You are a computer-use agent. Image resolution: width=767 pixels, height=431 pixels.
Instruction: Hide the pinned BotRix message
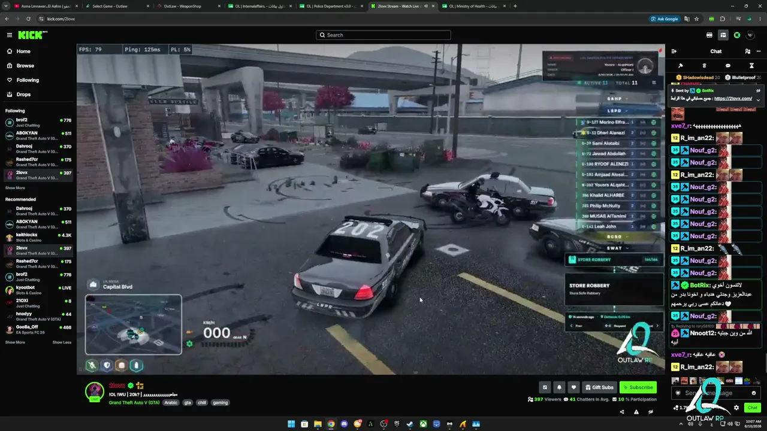[x=758, y=90]
